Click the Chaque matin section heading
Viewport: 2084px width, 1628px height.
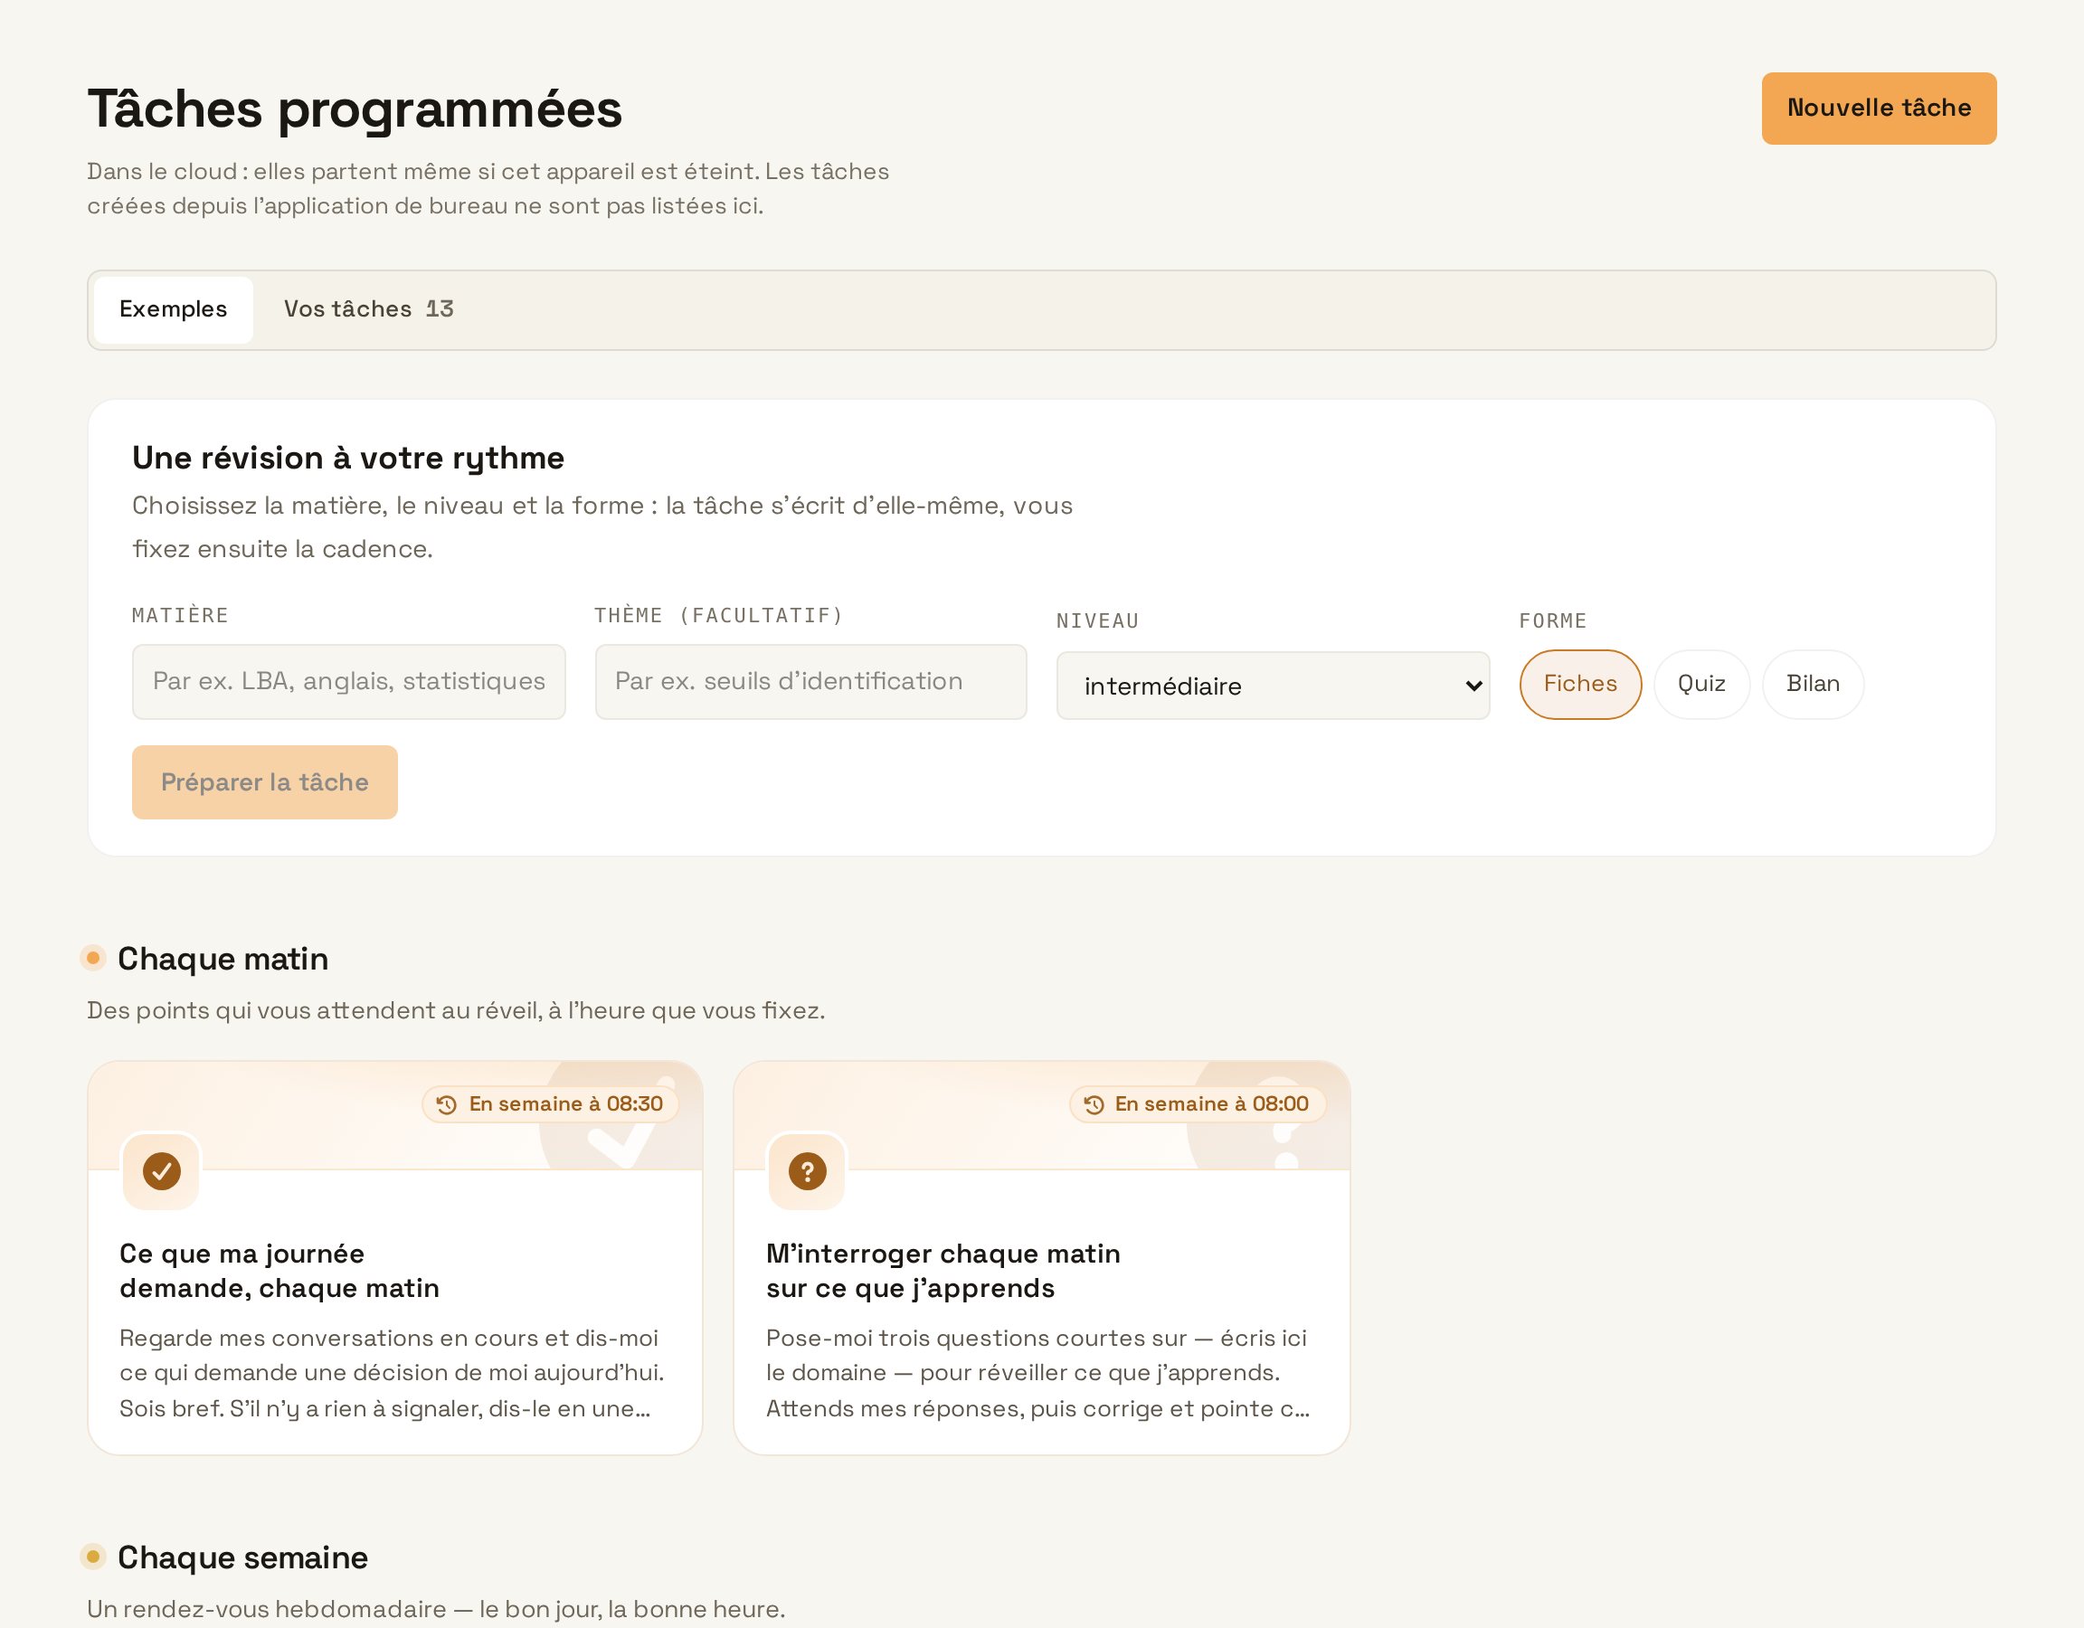(223, 959)
